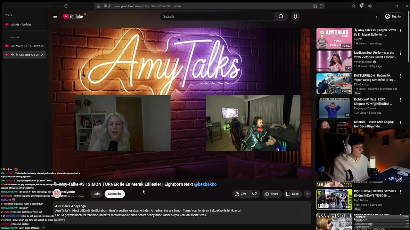The height and width of the screenshot is (230, 410).
Task: Click the Big5 Türkiye channel name
Action: [361, 200]
